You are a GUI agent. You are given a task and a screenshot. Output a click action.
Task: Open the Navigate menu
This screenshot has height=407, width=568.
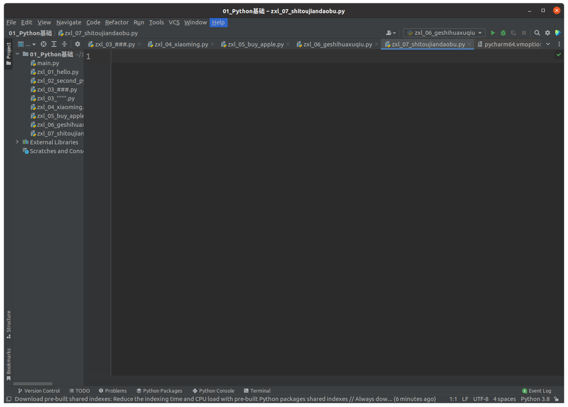[x=69, y=22]
